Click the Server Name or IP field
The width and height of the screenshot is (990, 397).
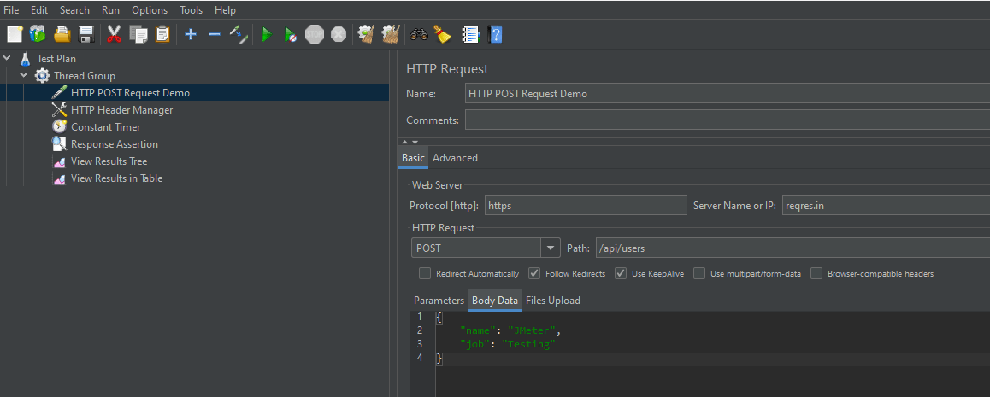885,205
